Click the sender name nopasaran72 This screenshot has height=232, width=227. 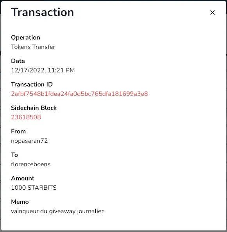[x=29, y=141]
